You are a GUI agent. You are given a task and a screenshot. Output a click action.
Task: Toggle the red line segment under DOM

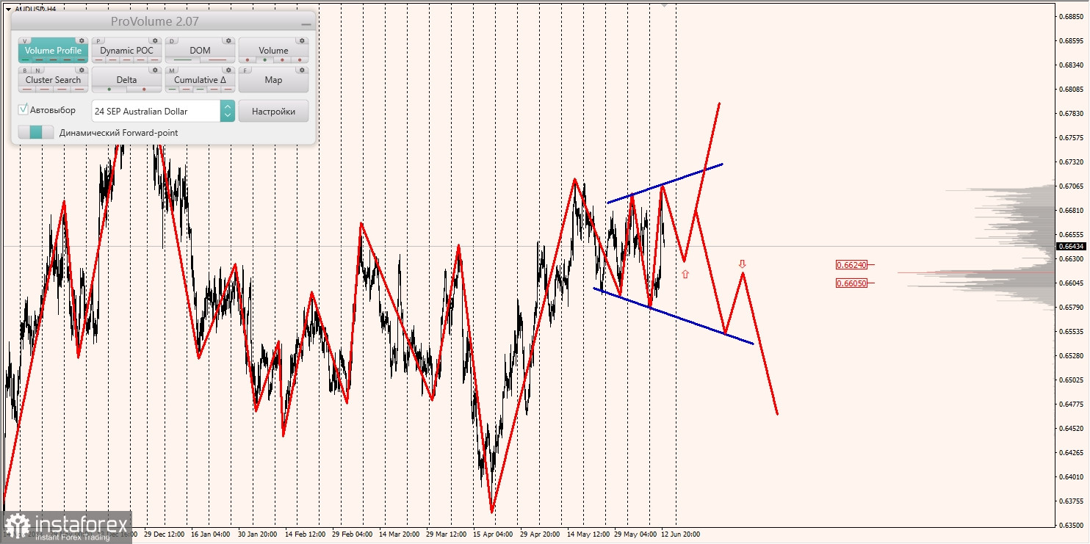point(217,59)
